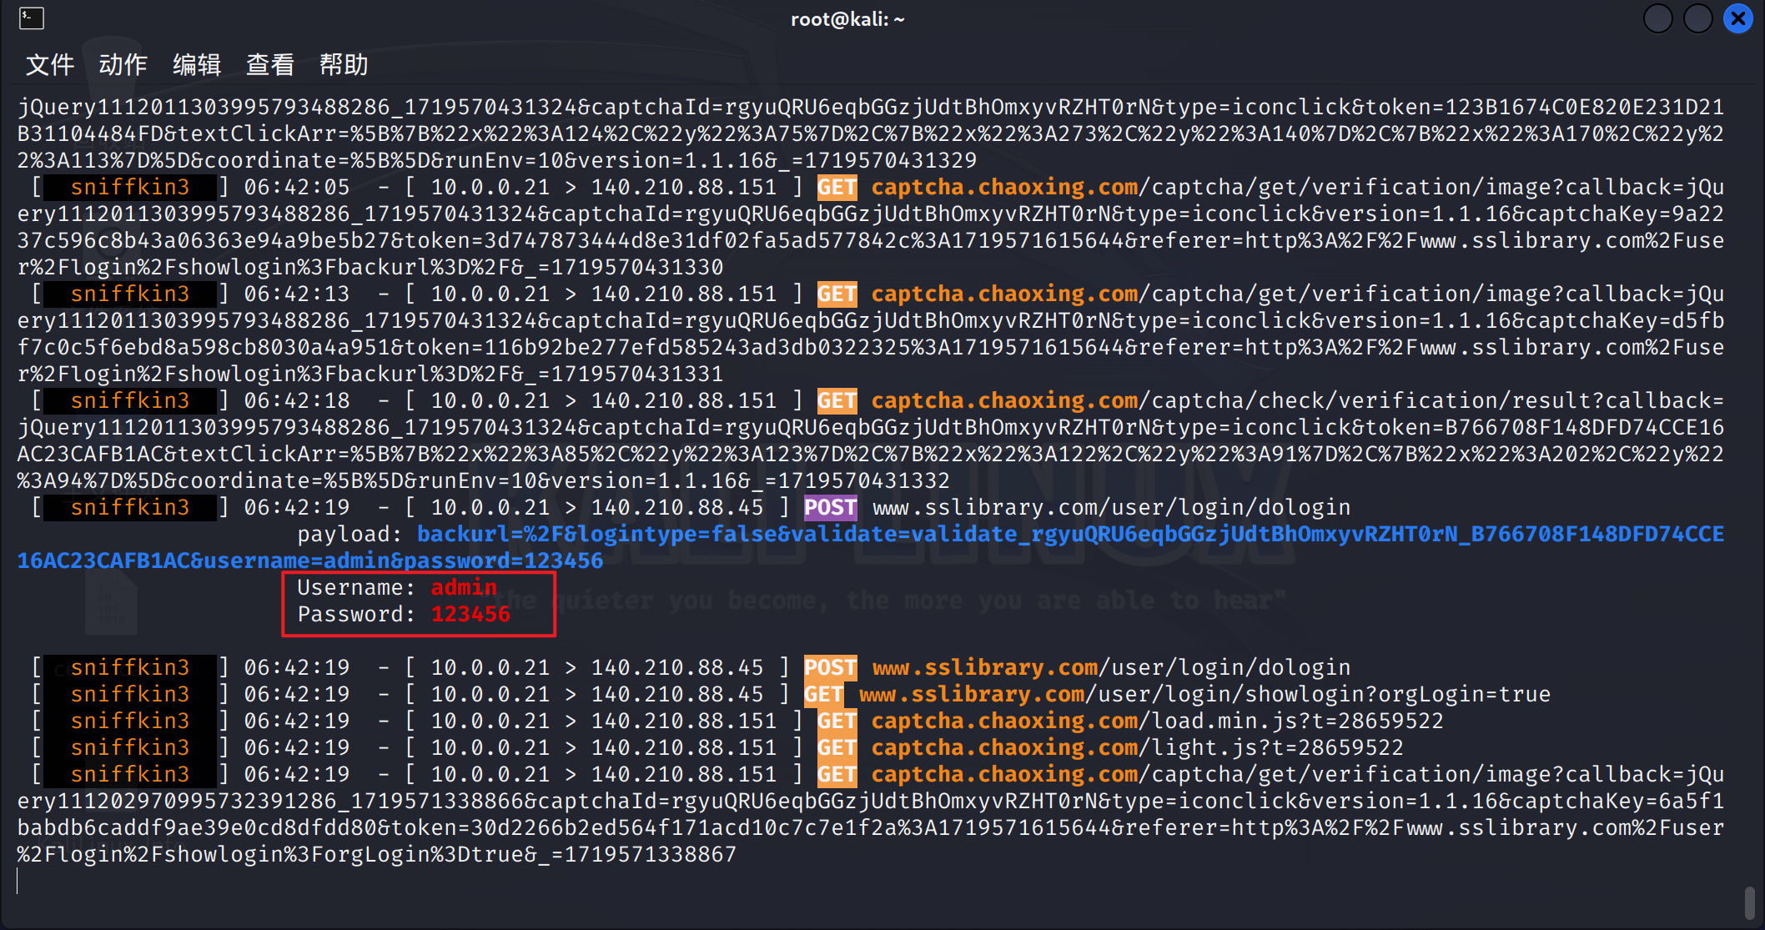This screenshot has height=930, width=1765.
Task: Click captcha.chaoxing.com/load.min.js?t=28659522 URL
Action: (x=1157, y=721)
